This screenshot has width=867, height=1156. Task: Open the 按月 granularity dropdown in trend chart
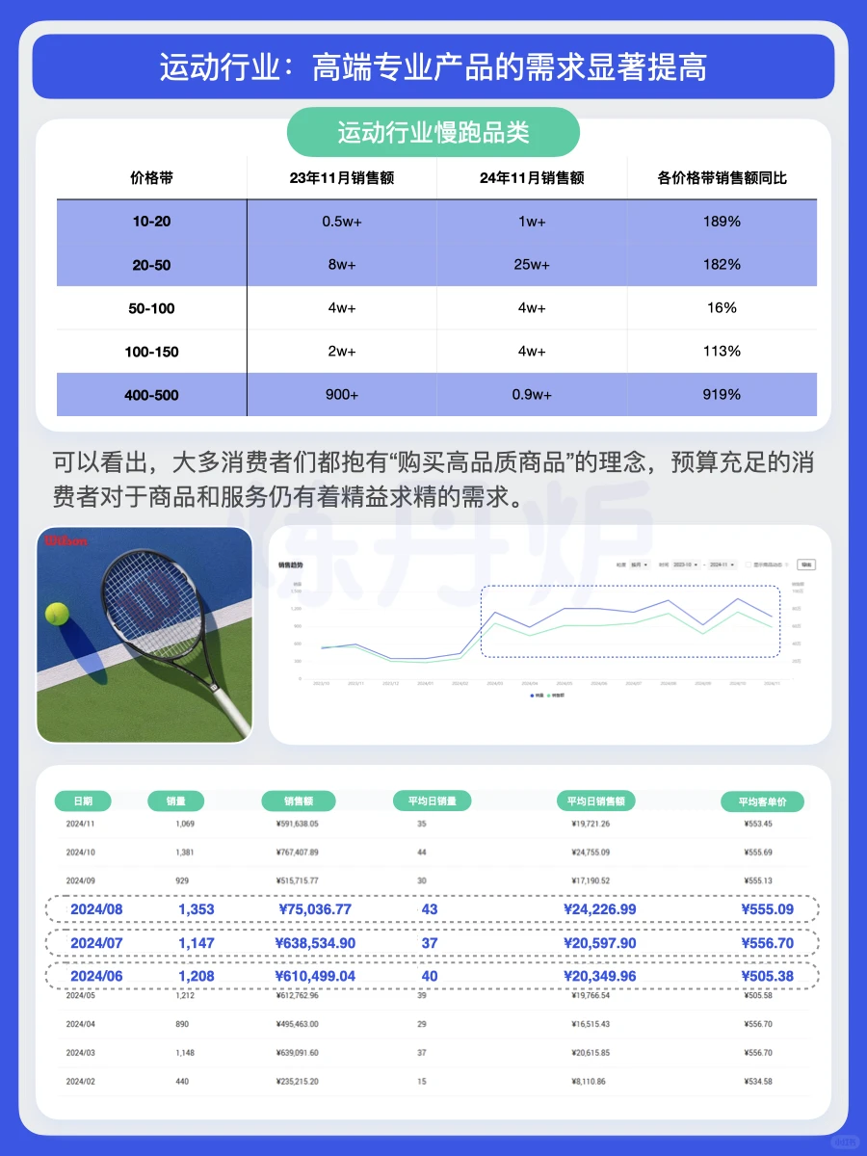643,565
